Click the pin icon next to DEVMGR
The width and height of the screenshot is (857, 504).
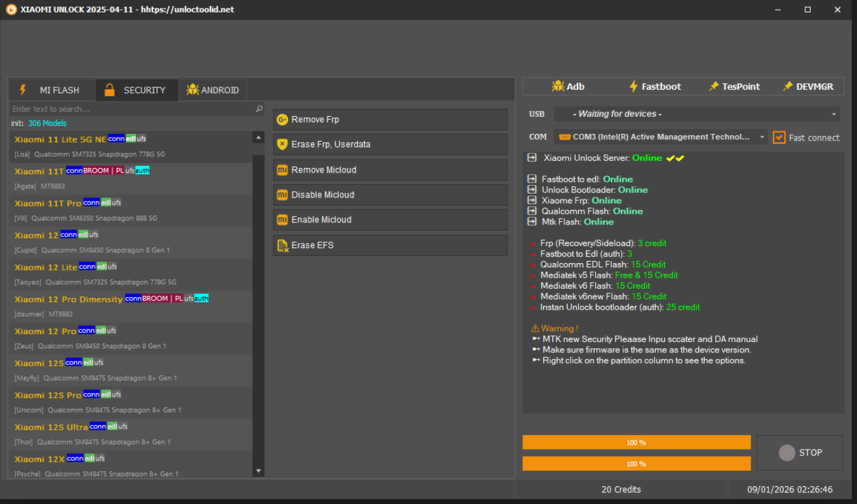point(788,86)
